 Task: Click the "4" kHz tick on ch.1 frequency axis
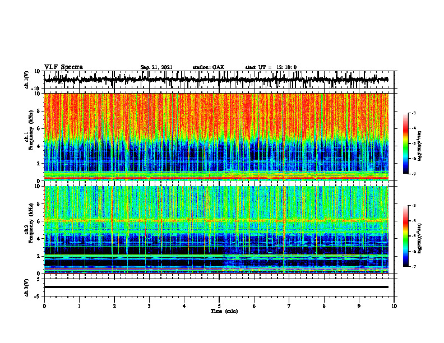pos(39,146)
